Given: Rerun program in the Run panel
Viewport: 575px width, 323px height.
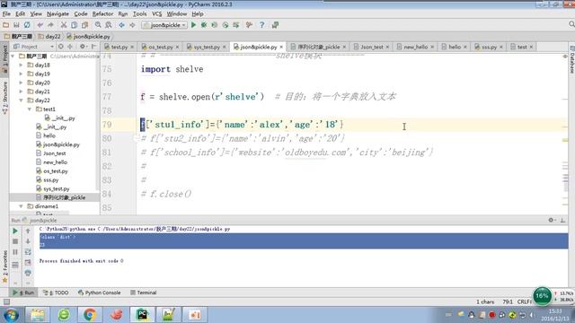Looking at the screenshot, I should click(x=15, y=231).
